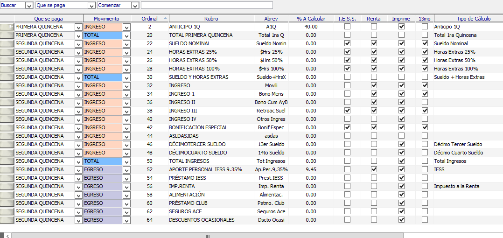The width and height of the screenshot is (503, 238).
Task: Uncheck Renta for HORAS EXTRAS 50%
Action: point(374,61)
